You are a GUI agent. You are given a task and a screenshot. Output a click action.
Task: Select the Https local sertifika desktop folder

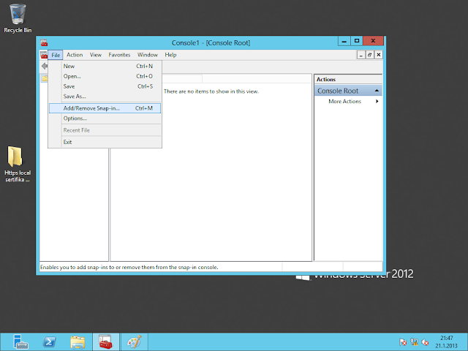(17, 162)
